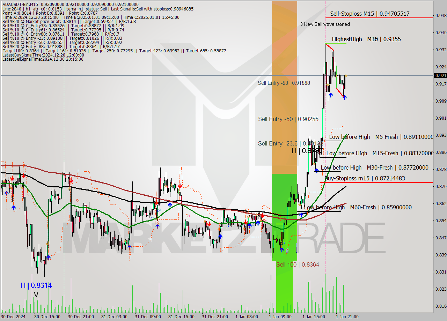Click the 'Sell %20 @ Entry -88' line
This screenshot has height=321, width=447.
pos(61,47)
